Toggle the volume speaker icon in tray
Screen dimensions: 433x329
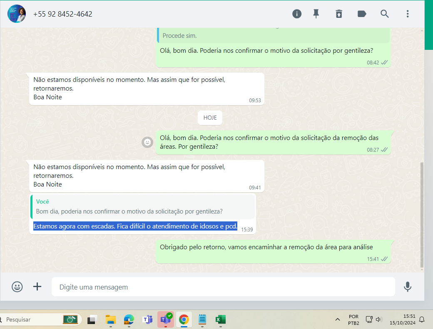tap(378, 319)
